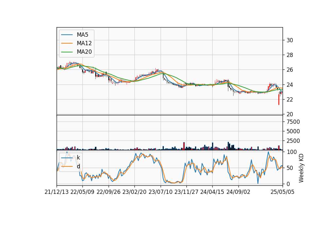This screenshot has width=314, height=226.
Task: Click the blue MA5 legend line sample
Action: [67, 35]
